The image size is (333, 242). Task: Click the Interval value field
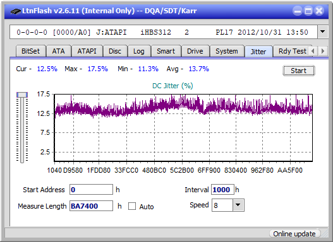[222, 190]
